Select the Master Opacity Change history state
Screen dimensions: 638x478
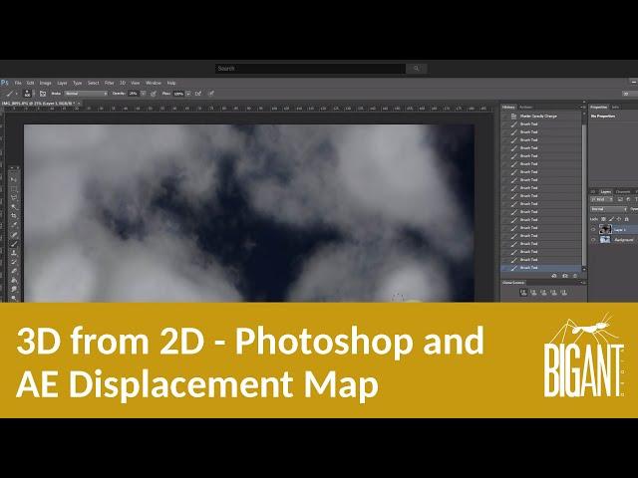click(x=541, y=117)
